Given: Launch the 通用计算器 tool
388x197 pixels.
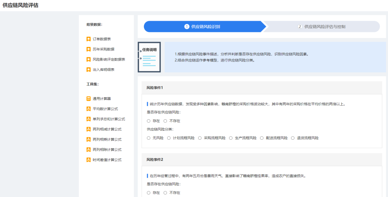Looking at the screenshot, I should point(102,98).
